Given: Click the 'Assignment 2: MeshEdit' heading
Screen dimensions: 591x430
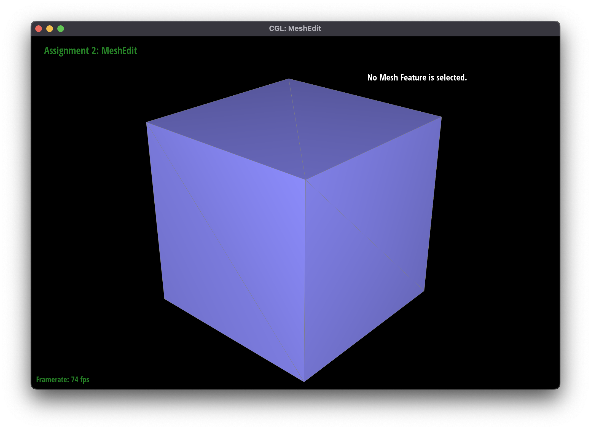Looking at the screenshot, I should [x=90, y=51].
